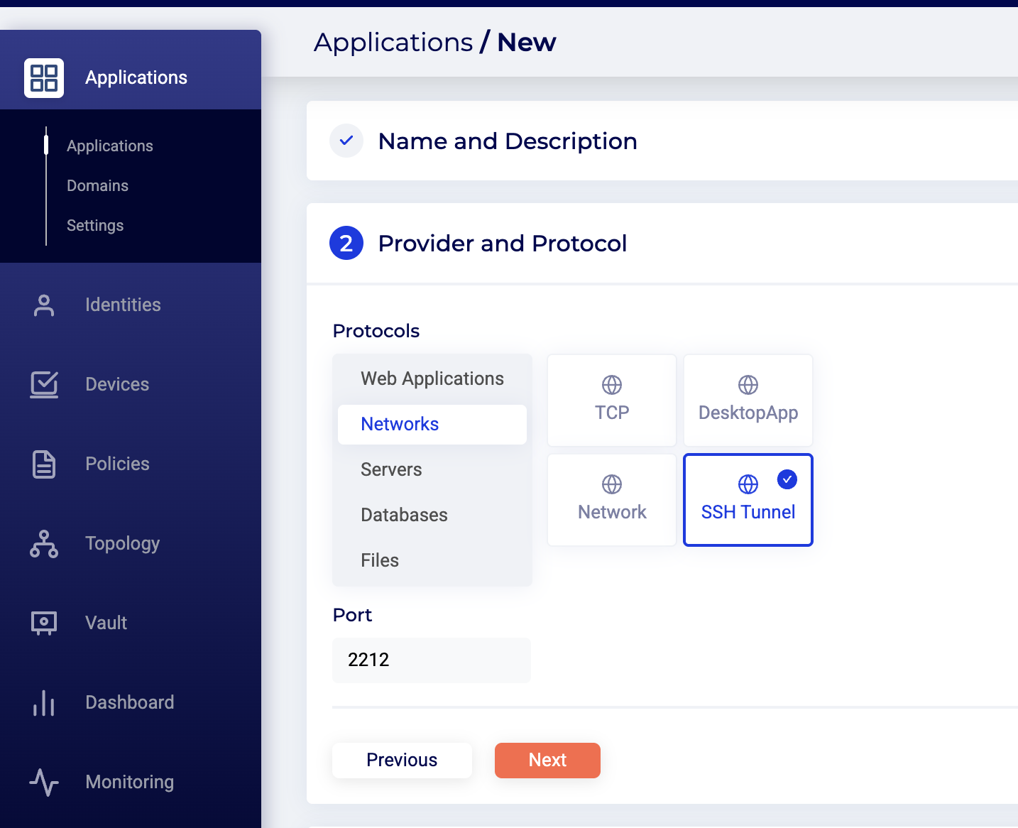
Task: Switch to Web Applications protocol category
Action: (432, 379)
